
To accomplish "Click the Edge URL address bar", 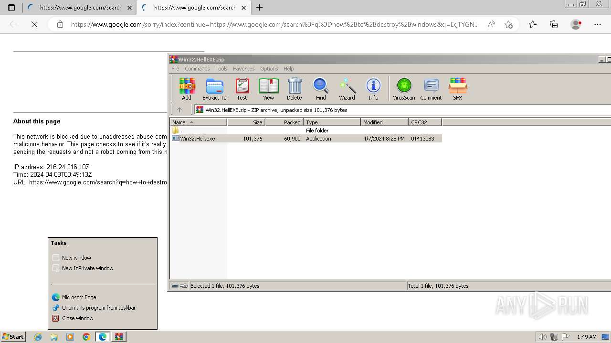I will (274, 24).
